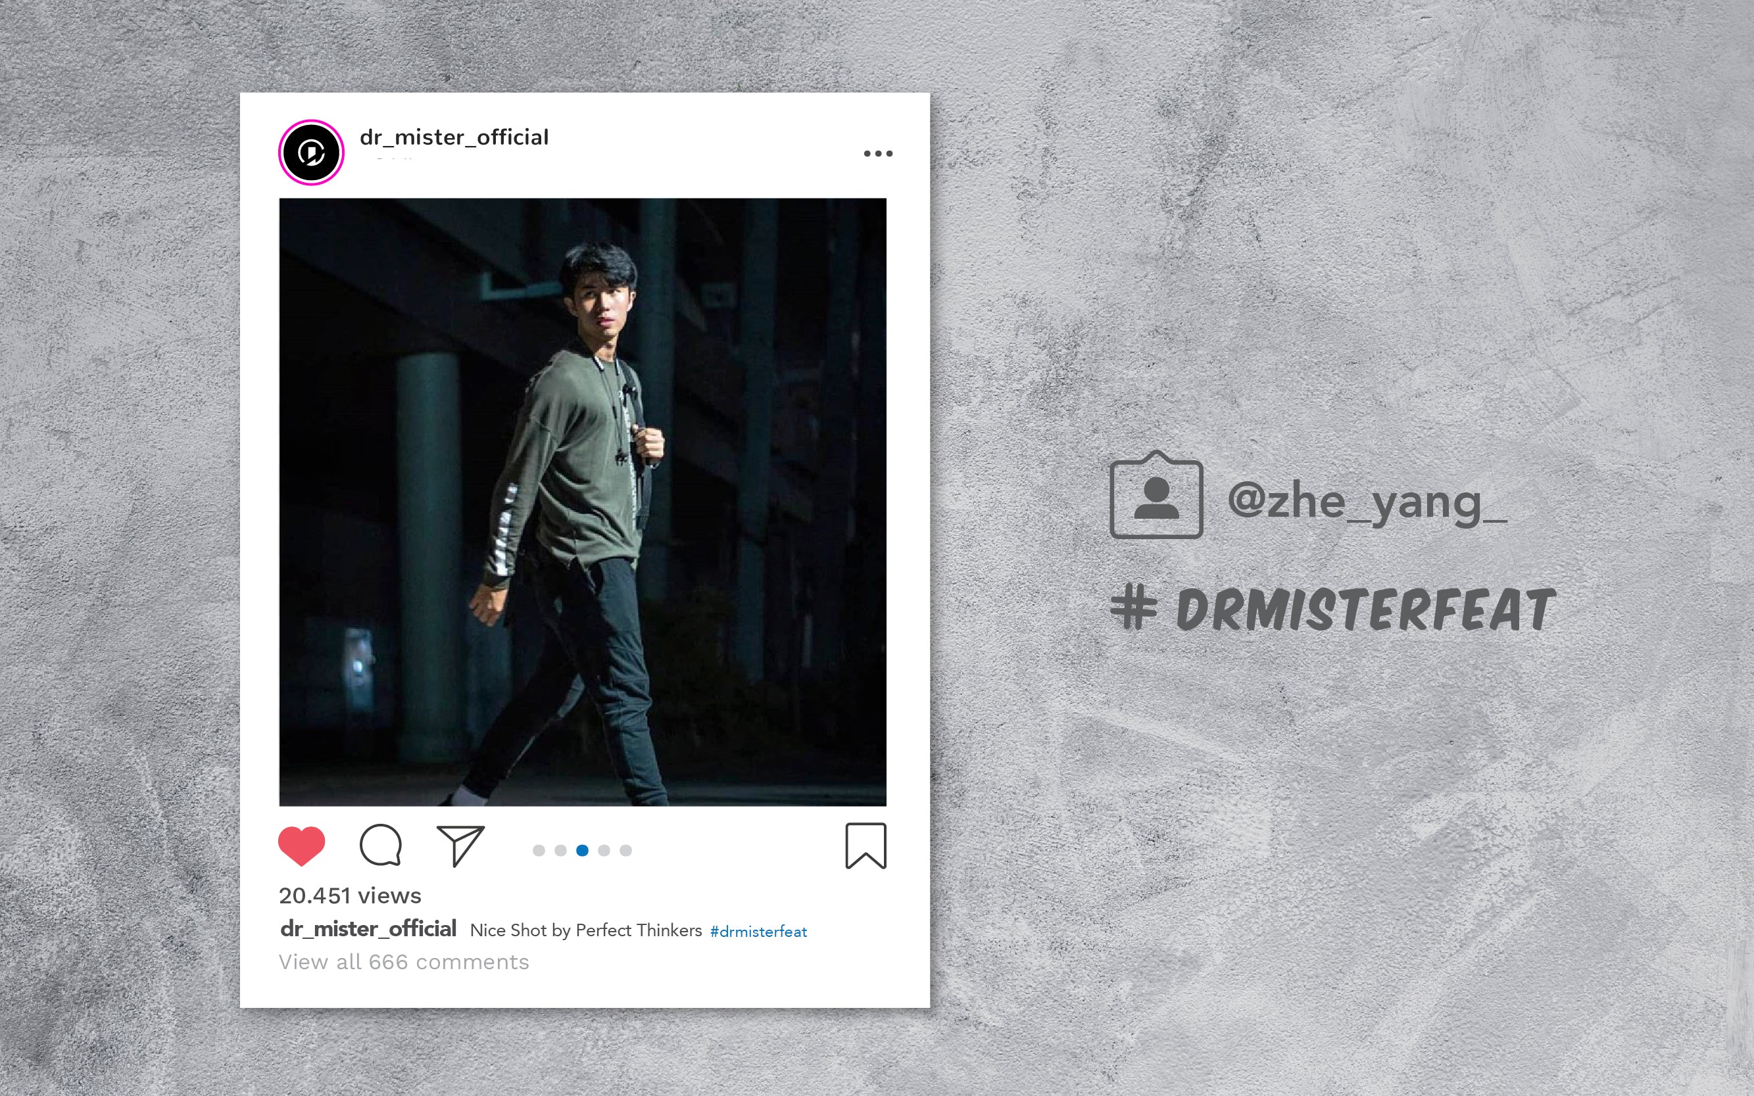1754x1096 pixels.
Task: Save post with bookmark icon
Action: 865,846
